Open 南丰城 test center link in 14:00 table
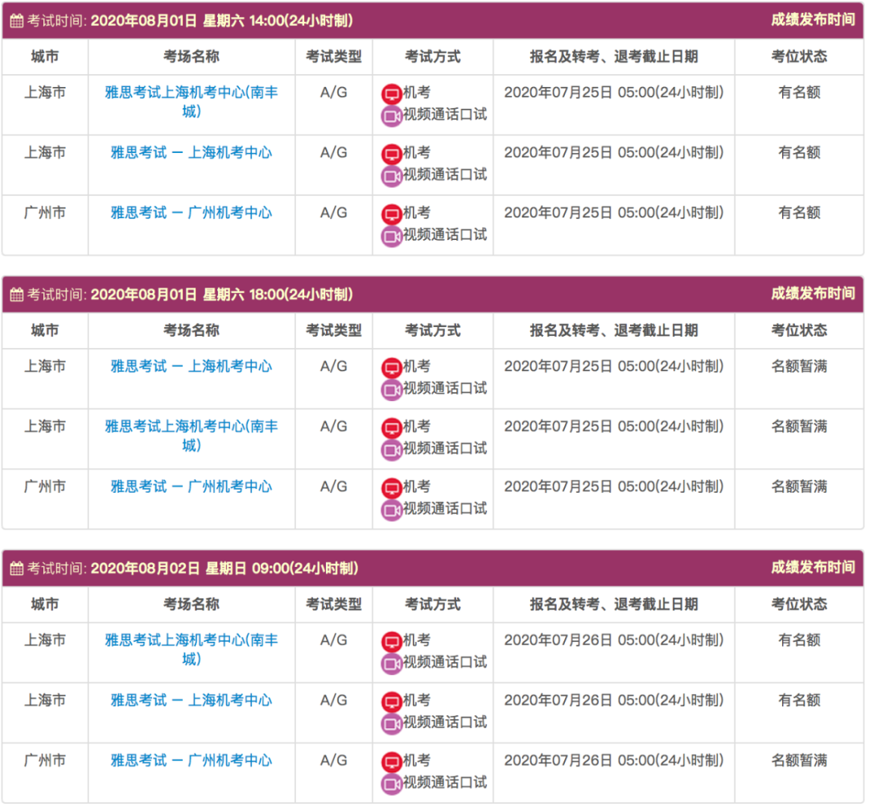This screenshot has width=869, height=807. tap(192, 102)
